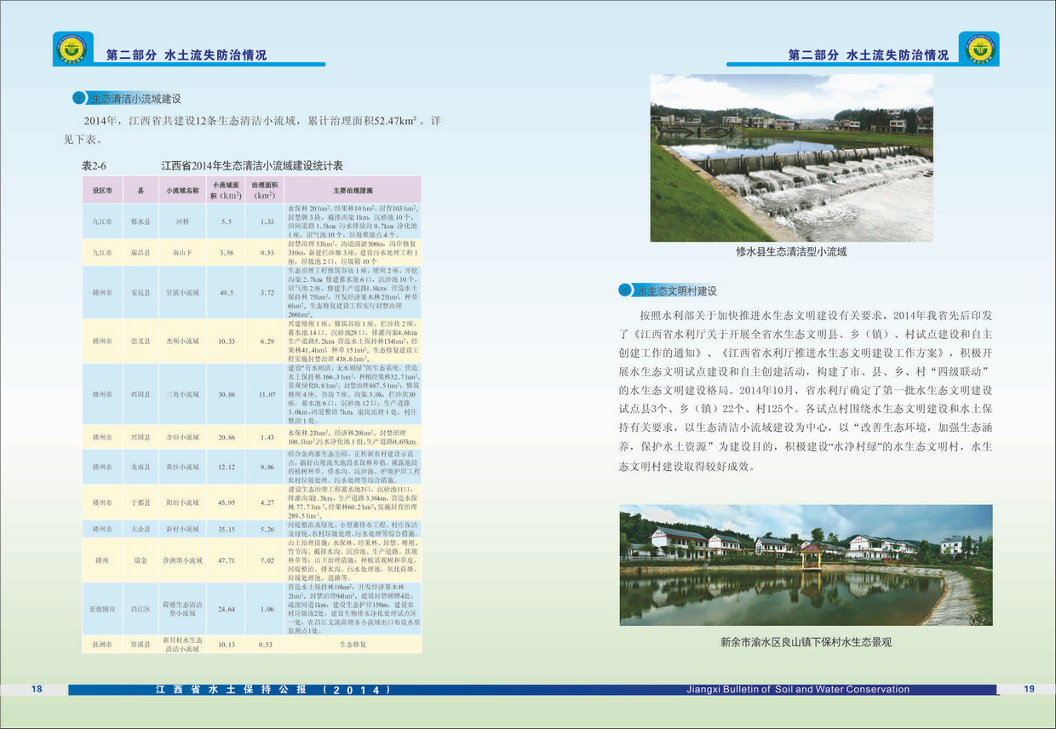Select the '昌江区' district cell
The height and width of the screenshot is (729, 1056).
tap(141, 610)
